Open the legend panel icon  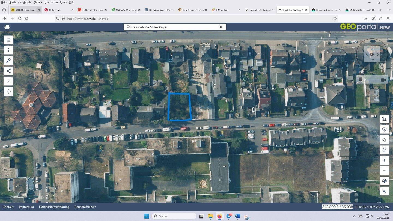point(8,40)
